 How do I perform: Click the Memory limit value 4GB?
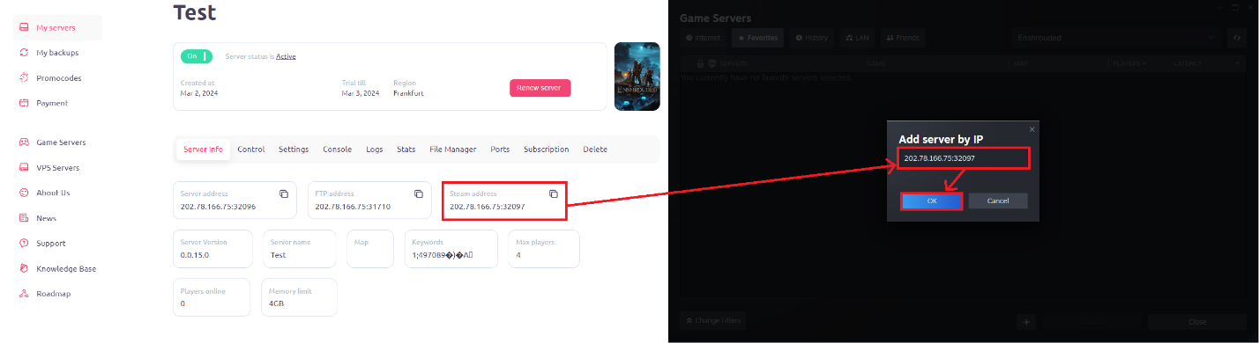pyautogui.click(x=277, y=303)
